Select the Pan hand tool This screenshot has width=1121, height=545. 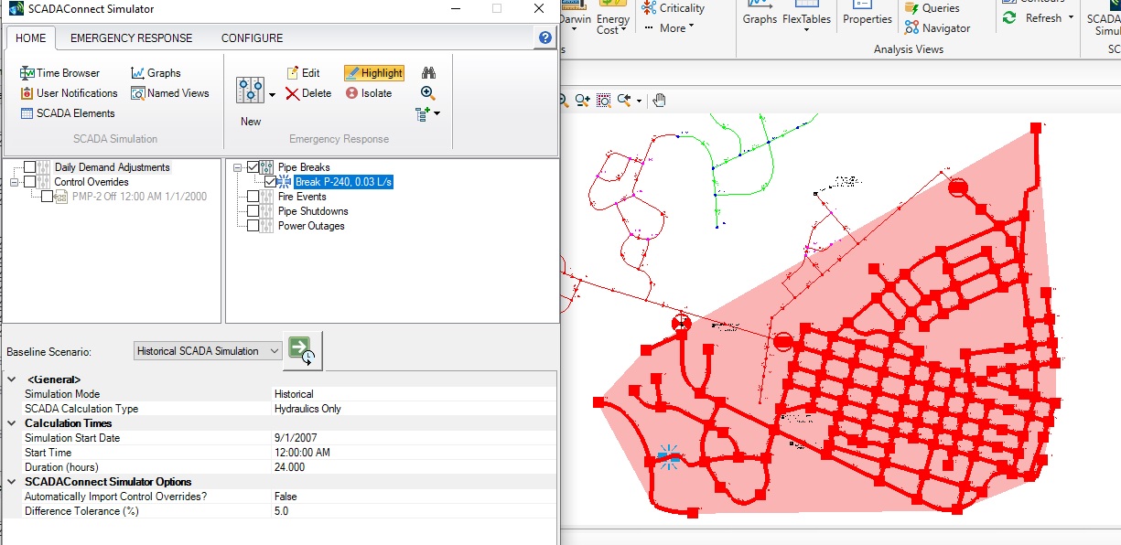pyautogui.click(x=660, y=100)
